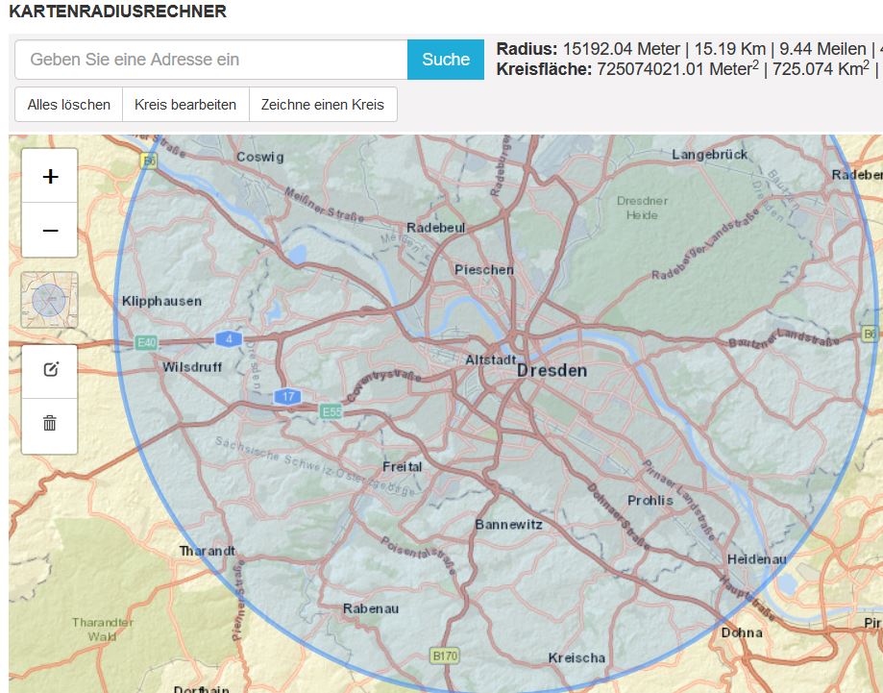Click the Freital map label
Image resolution: width=883 pixels, height=693 pixels.
pyautogui.click(x=402, y=466)
